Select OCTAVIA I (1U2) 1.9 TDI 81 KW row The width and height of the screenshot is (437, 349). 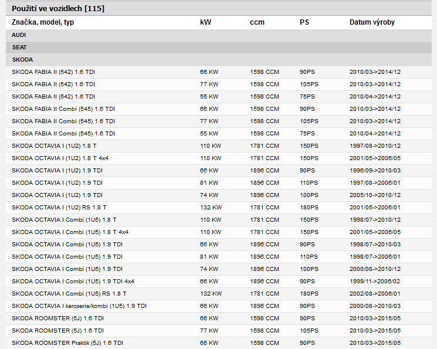tap(218, 183)
